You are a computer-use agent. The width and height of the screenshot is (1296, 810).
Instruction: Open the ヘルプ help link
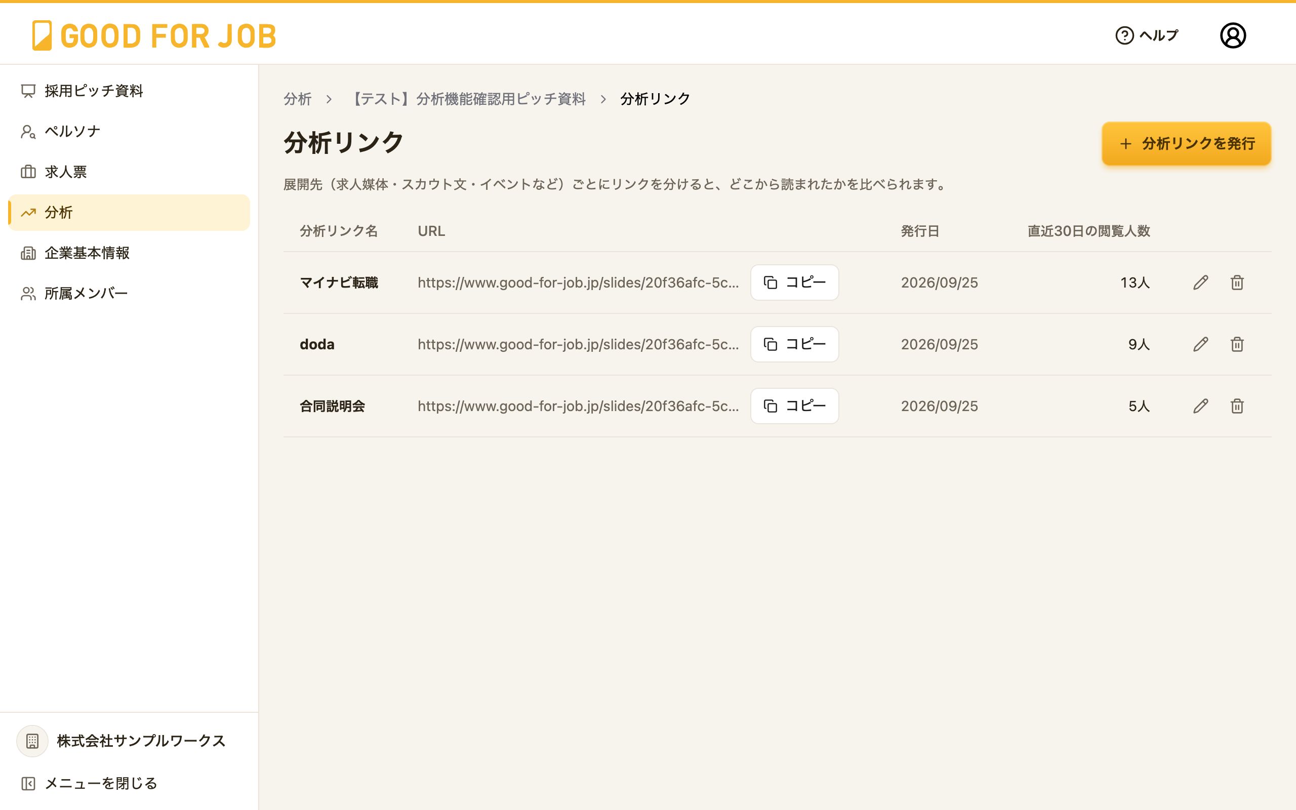[1147, 35]
